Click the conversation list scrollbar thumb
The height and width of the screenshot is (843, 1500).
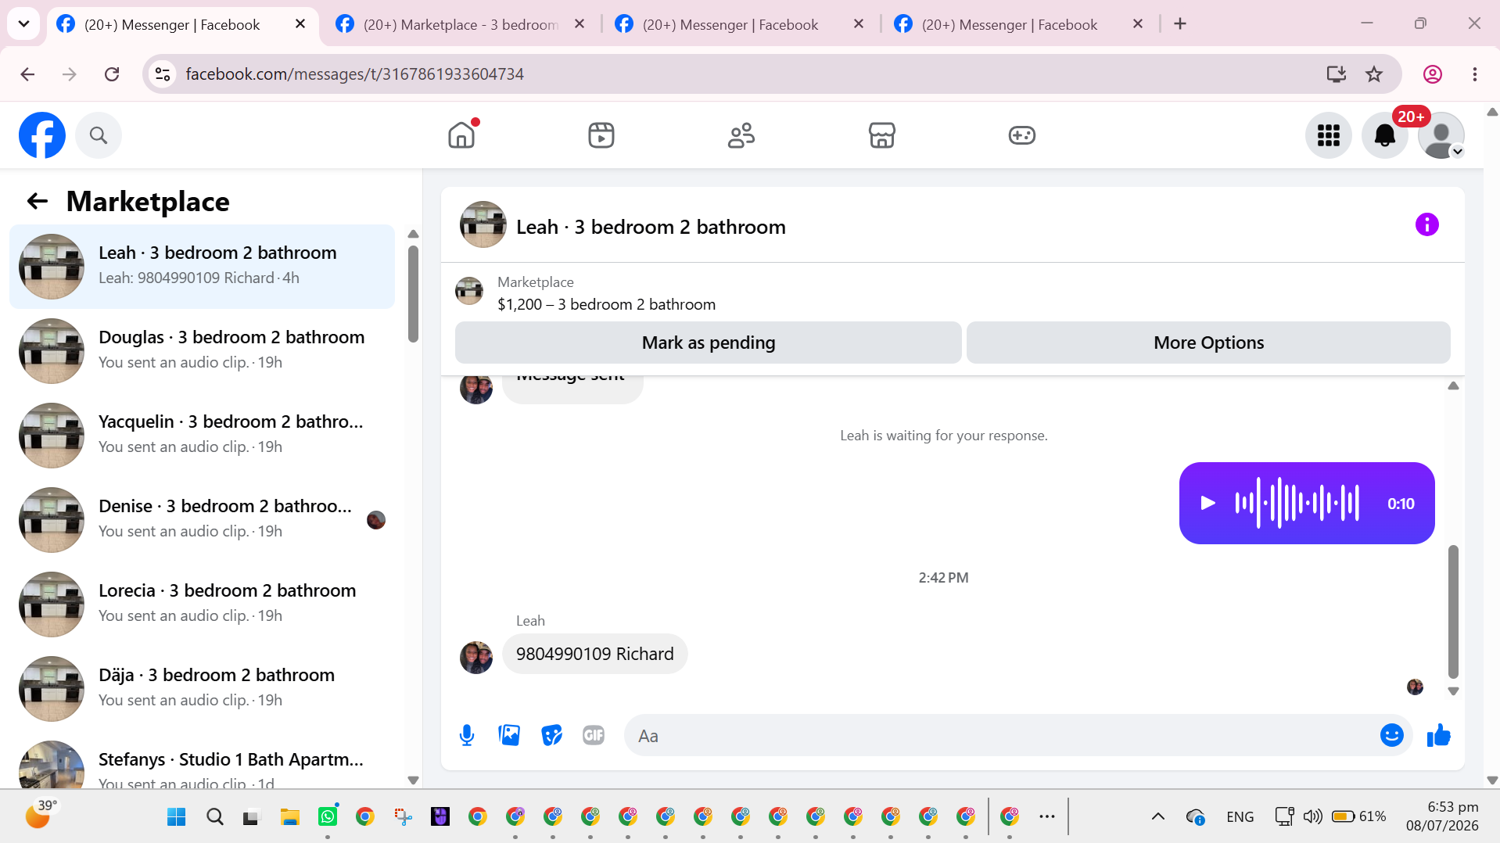(413, 294)
